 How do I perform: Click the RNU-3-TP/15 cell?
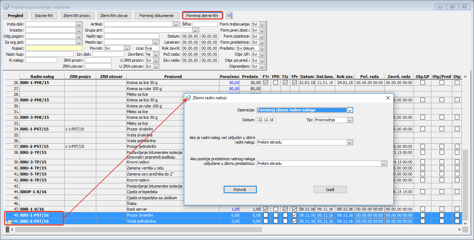coord(42,162)
